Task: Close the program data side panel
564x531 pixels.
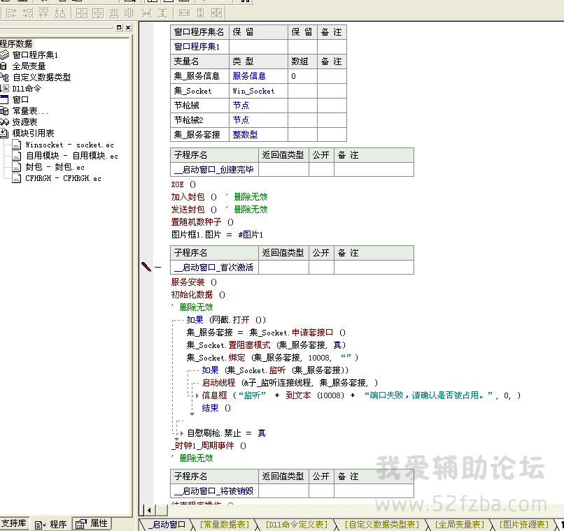Action: (x=128, y=27)
